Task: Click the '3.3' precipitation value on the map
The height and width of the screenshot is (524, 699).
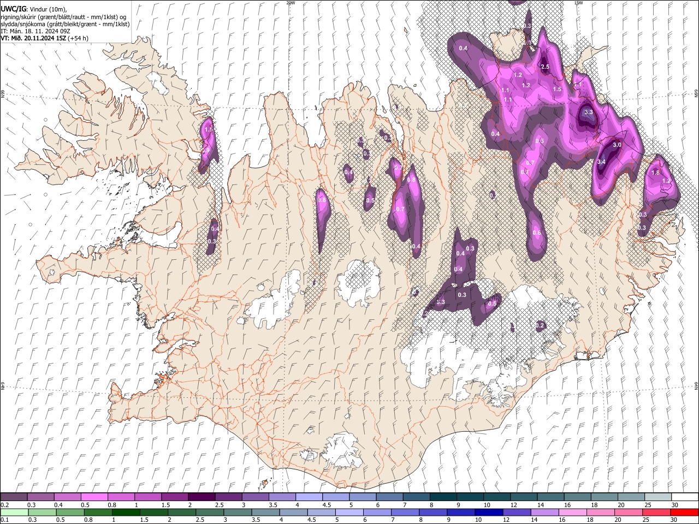Action: (588, 112)
